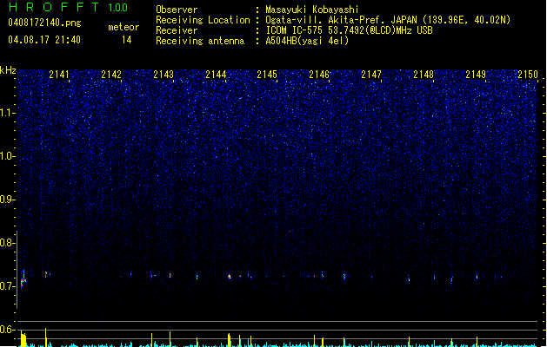The height and width of the screenshot is (347, 547).
Task: Click the Receiving antenna label
Action: pos(200,41)
